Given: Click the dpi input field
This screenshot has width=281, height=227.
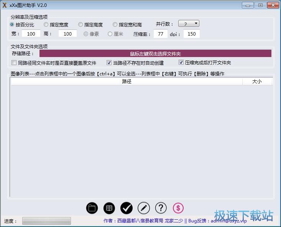Looking at the screenshot, I should point(191,34).
